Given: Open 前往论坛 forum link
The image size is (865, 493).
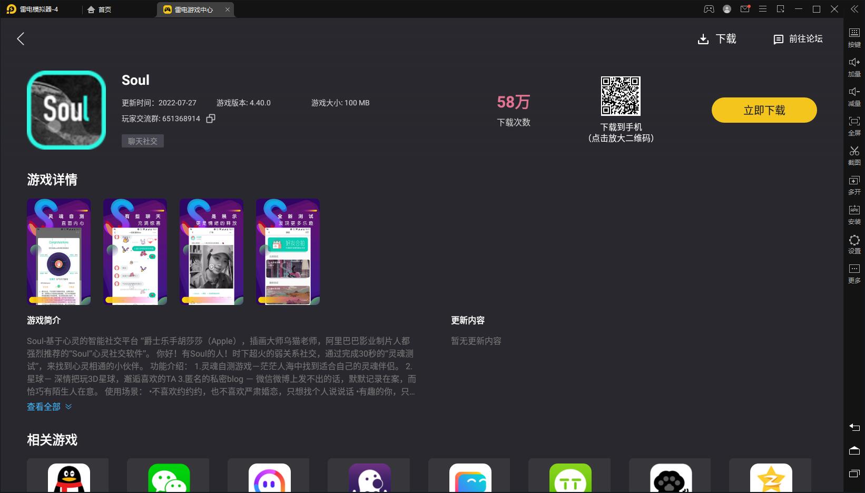Looking at the screenshot, I should (798, 39).
